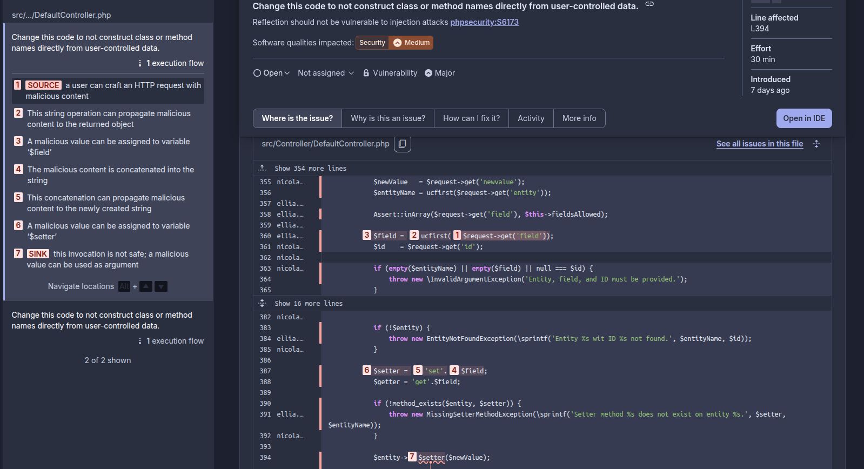This screenshot has height=469, width=864.
Task: Click the $newValue assignment on line 355
Action: (449, 182)
